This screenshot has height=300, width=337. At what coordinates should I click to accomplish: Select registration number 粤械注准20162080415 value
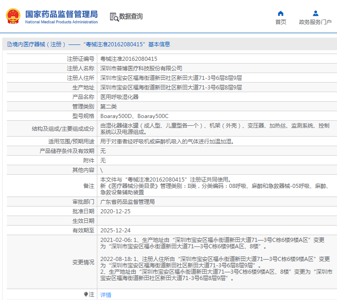[x=129, y=59]
